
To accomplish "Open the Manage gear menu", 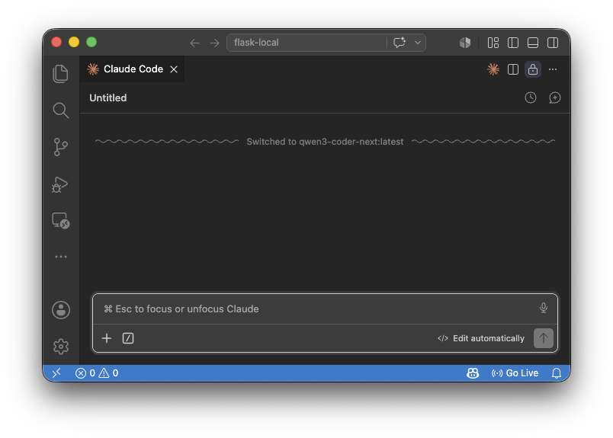I will [60, 347].
